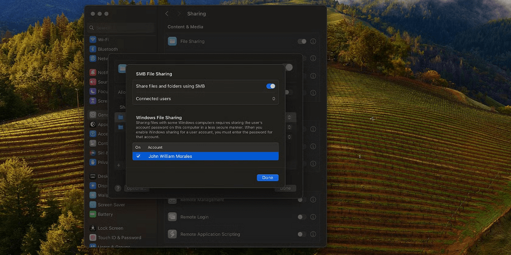
Task: Click the help question mark button
Action: pos(118,188)
